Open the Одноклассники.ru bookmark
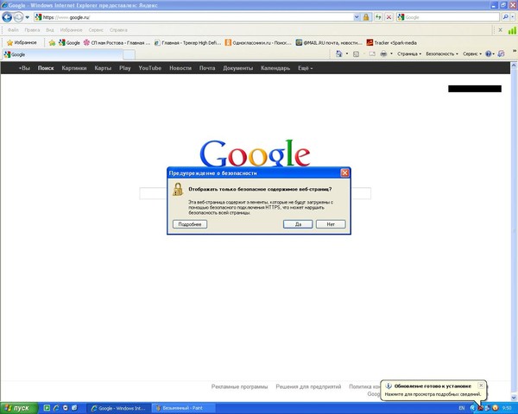Screen dimensions: 518x414 [258, 42]
